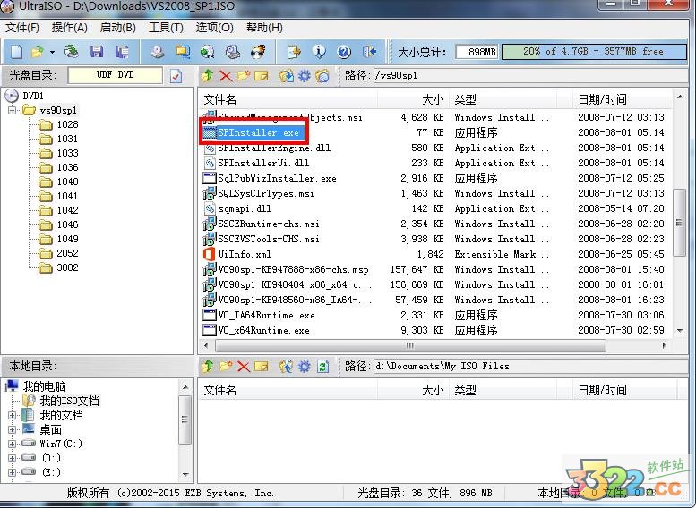Open the 启动(B) menu
Screen dimensions: 696x508
(117, 28)
